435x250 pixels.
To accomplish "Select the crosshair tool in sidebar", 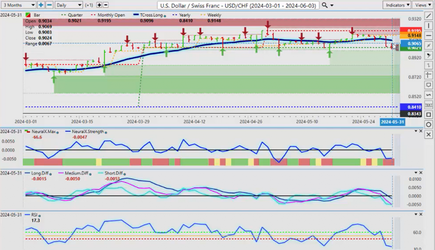I will pyautogui.click(x=429, y=75).
